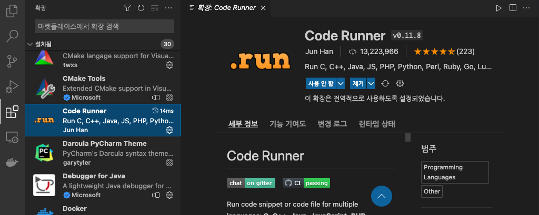Clear extensions search results icon

[x=155, y=8]
